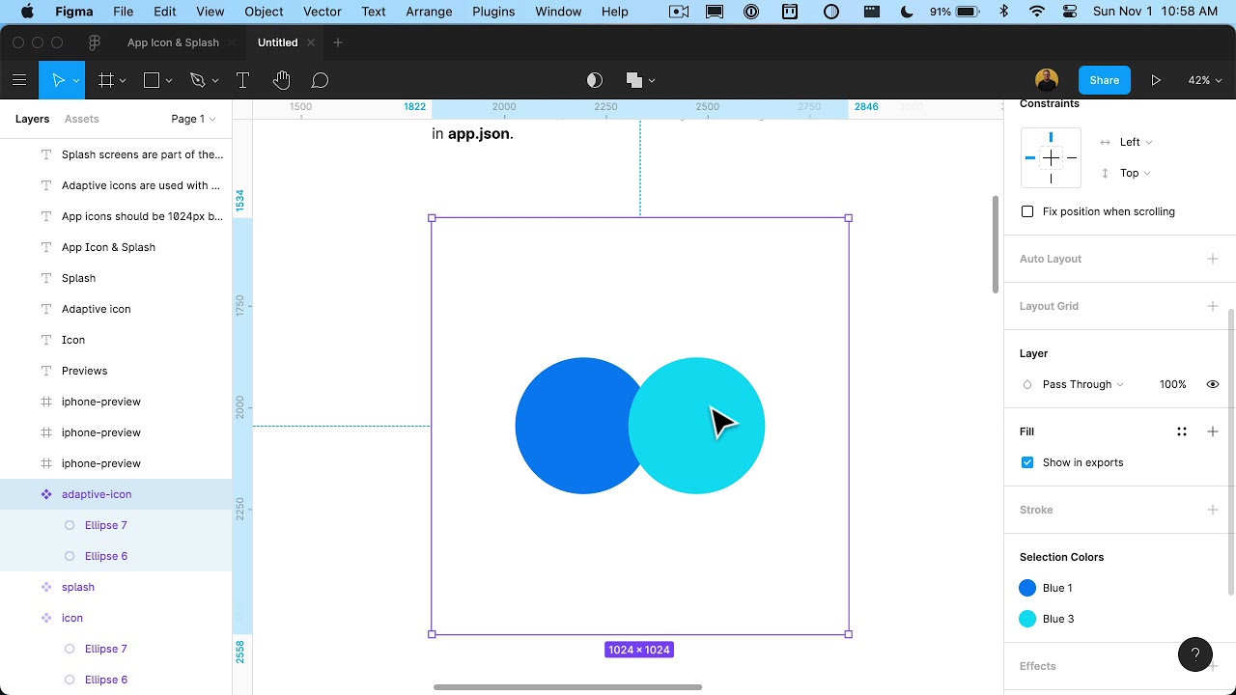The height and width of the screenshot is (695, 1236).
Task: Select the Comment tool
Action: coord(320,80)
